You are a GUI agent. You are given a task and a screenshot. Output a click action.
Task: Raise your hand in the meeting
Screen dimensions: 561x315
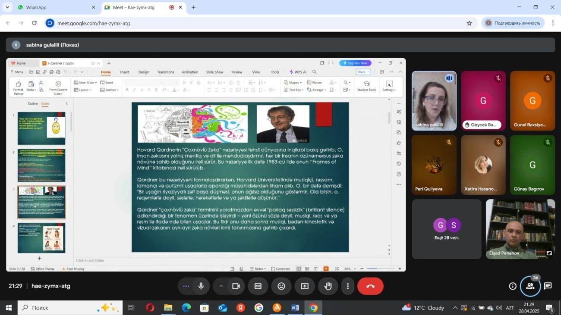(x=328, y=286)
